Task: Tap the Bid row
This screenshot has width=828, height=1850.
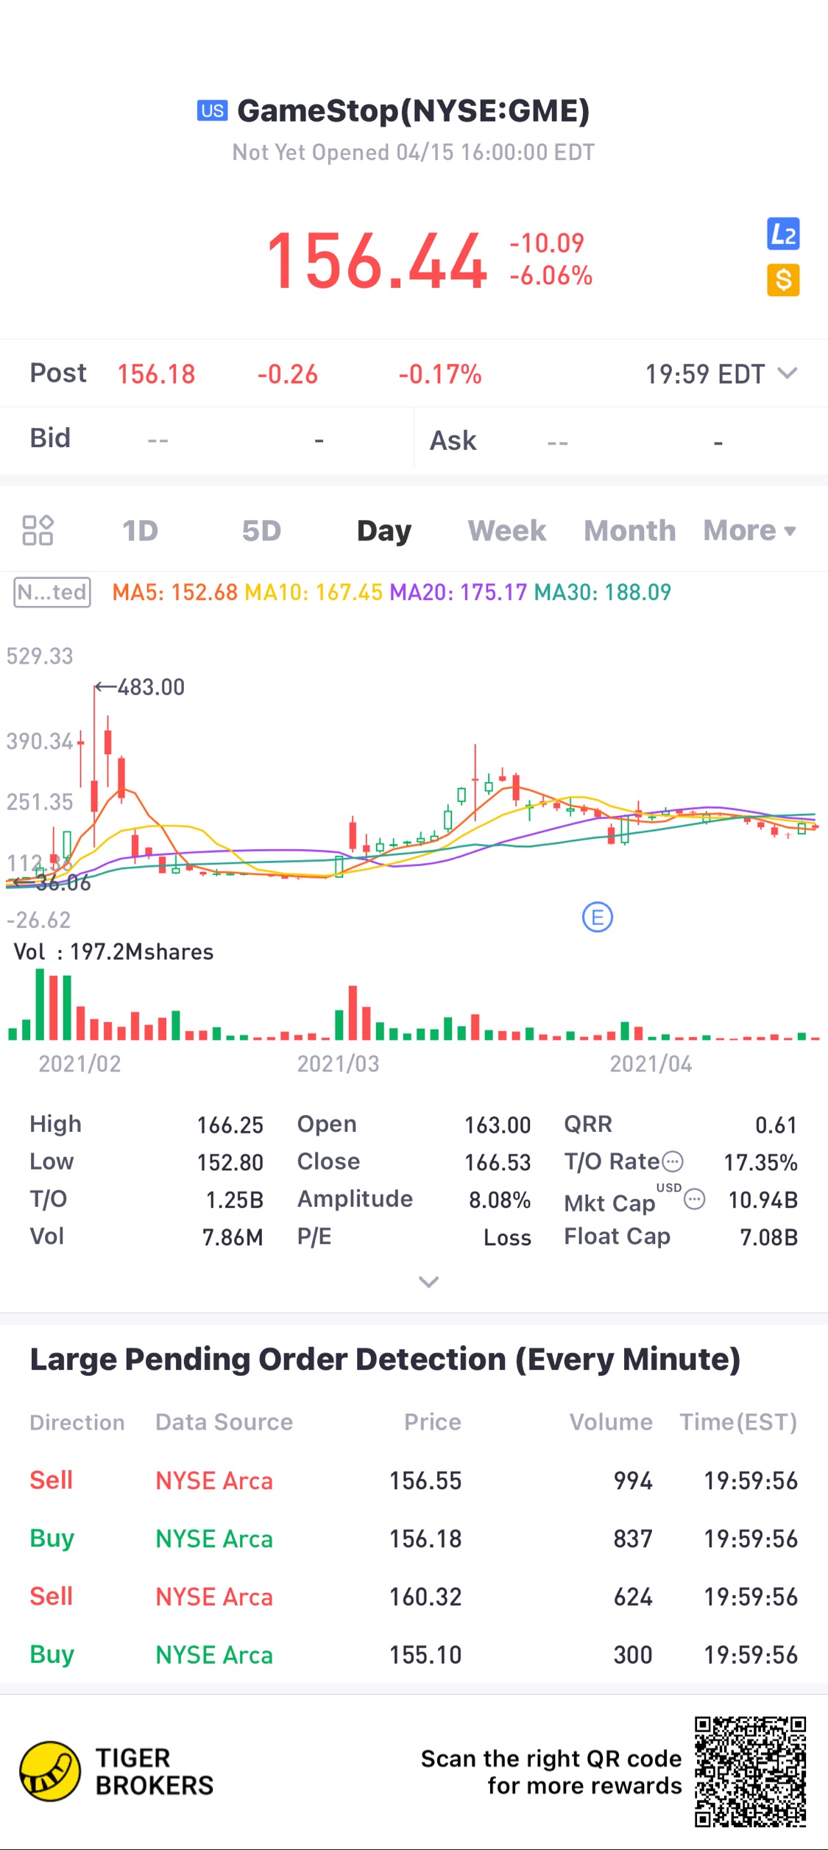Action: 206,440
